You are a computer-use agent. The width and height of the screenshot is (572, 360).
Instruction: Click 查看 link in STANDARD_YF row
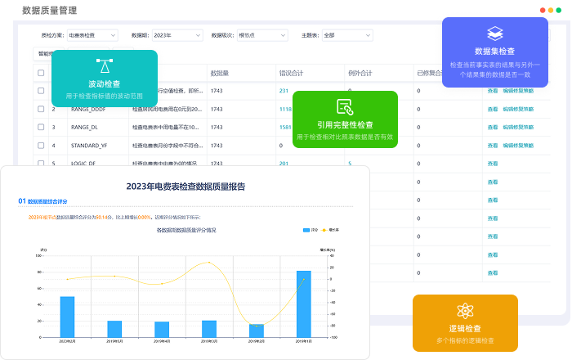pyautogui.click(x=492, y=145)
